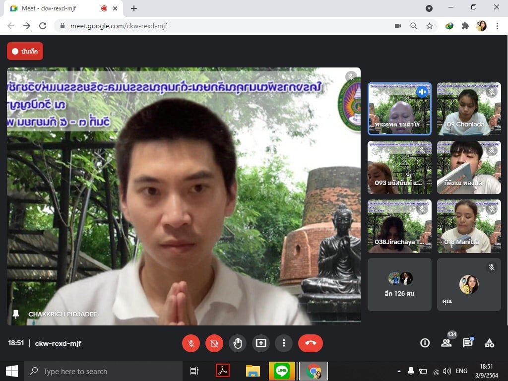Open the tile showing 126 more people
Image resolution: width=508 pixels, height=381 pixels.
point(399,284)
